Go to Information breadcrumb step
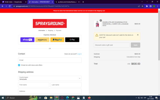This screenshot has height=100, width=160. click(x=42, y=30)
